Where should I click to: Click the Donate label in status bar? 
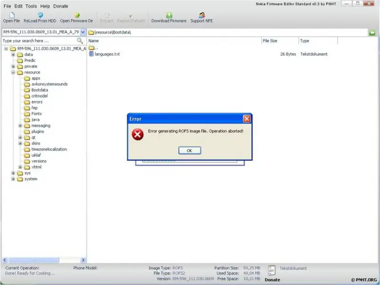(x=272, y=280)
